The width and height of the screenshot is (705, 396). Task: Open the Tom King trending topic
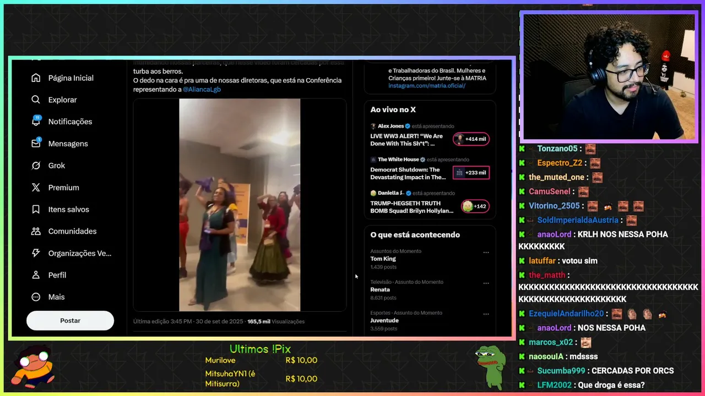pos(383,259)
